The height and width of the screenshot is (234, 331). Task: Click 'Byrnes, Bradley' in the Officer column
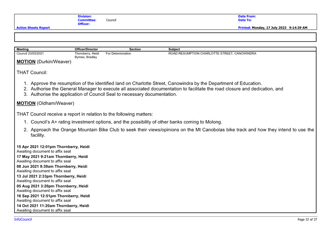coord(86,57)
